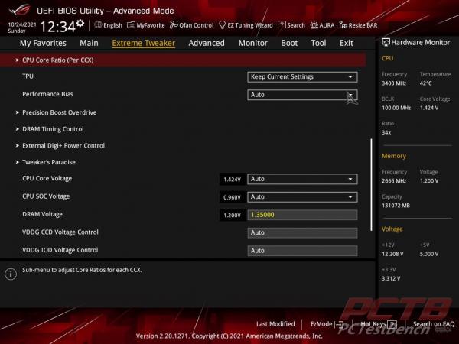Go to the Boot tab
Image resolution: width=459 pixels, height=344 pixels.
tap(289, 43)
